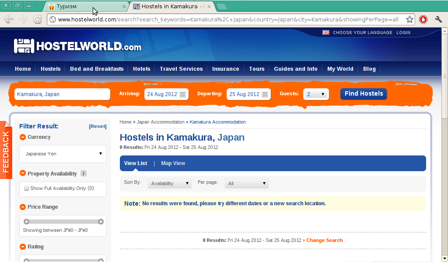The height and width of the screenshot is (262, 448).
Task: Click Kamakura Accommodation breadcrumb link
Action: [x=217, y=122]
